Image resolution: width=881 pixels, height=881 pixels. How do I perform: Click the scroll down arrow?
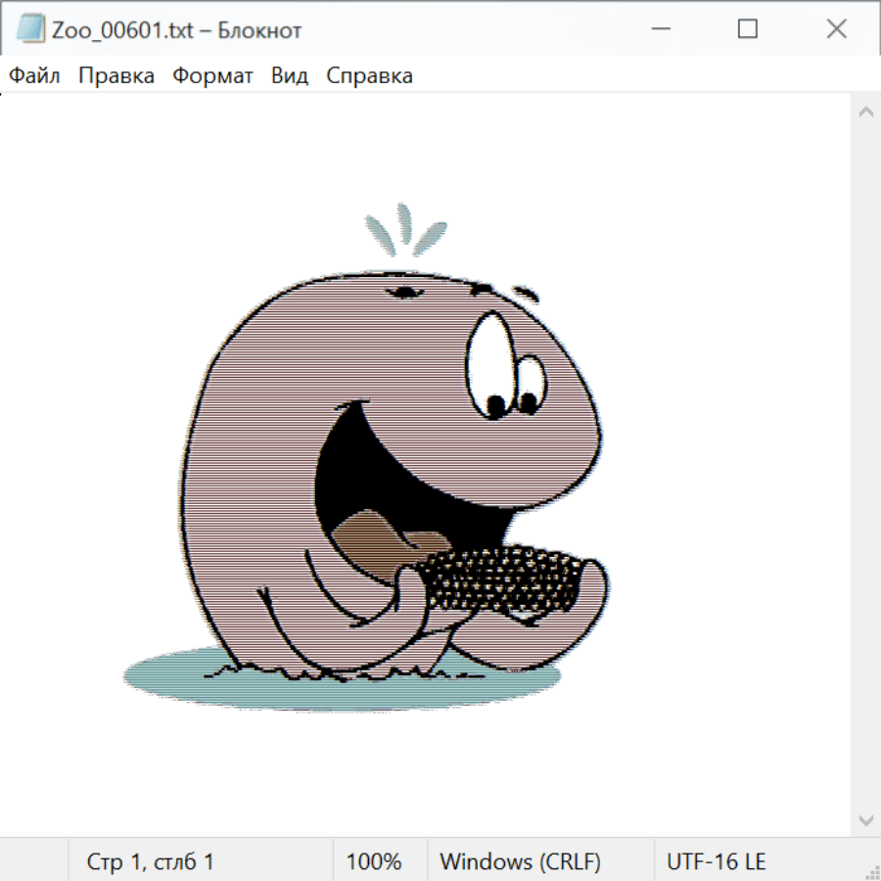(865, 819)
